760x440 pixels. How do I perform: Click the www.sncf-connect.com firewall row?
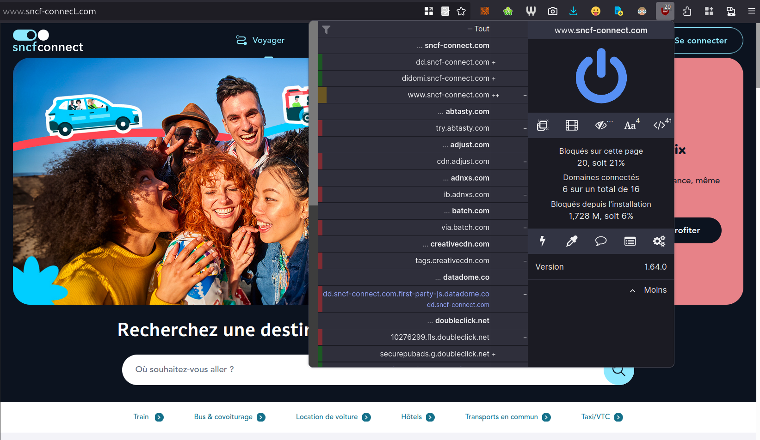click(x=423, y=95)
